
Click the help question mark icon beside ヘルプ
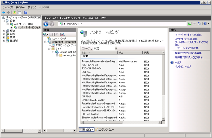tap(172, 63)
